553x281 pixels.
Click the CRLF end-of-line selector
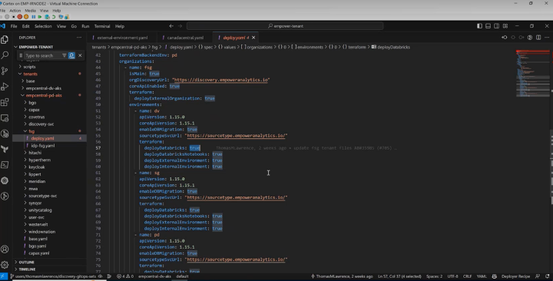[467, 276]
